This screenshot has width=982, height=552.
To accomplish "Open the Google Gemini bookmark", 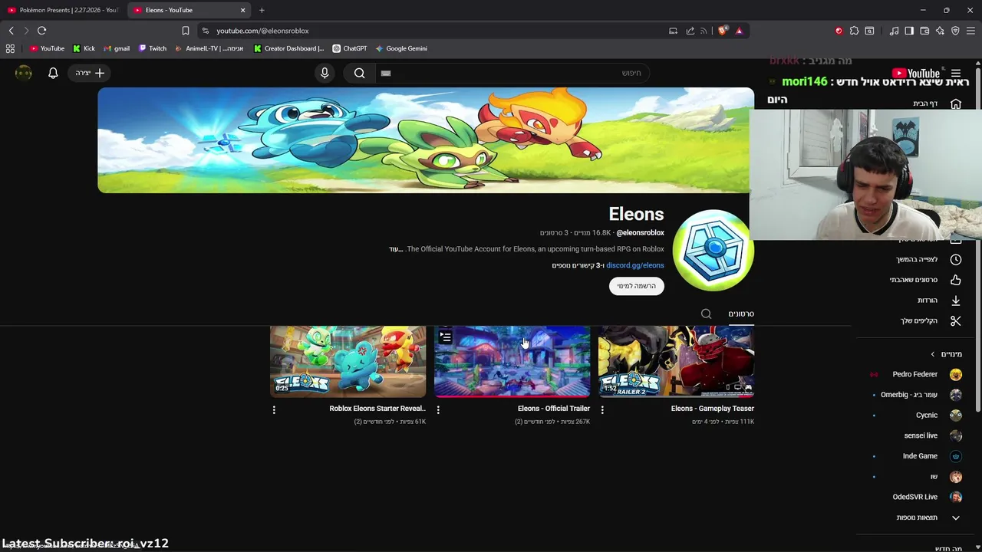I will [x=400, y=48].
